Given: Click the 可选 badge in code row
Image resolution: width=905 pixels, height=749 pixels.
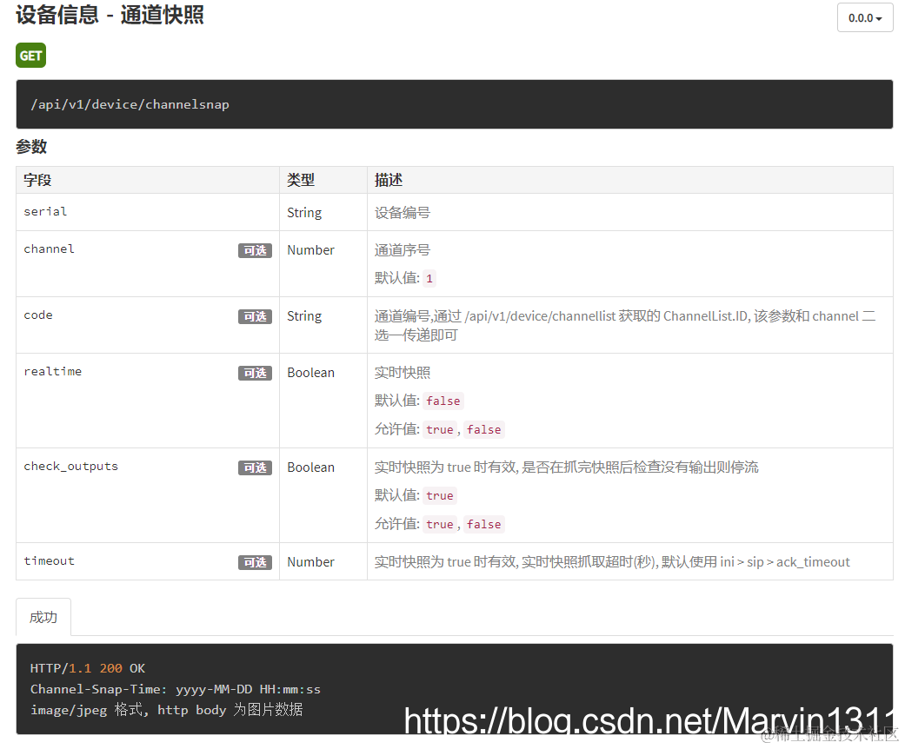Looking at the screenshot, I should tap(255, 316).
